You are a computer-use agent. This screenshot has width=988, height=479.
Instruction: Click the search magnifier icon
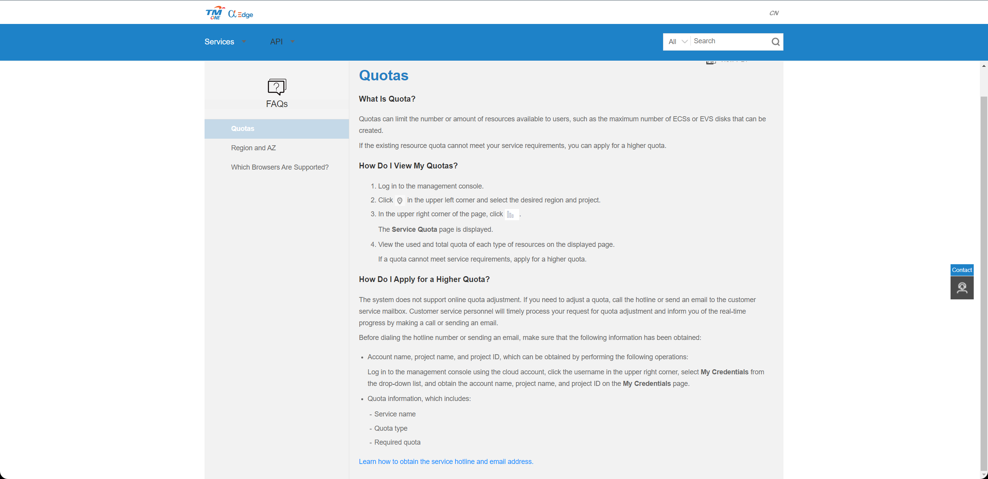[x=776, y=42]
